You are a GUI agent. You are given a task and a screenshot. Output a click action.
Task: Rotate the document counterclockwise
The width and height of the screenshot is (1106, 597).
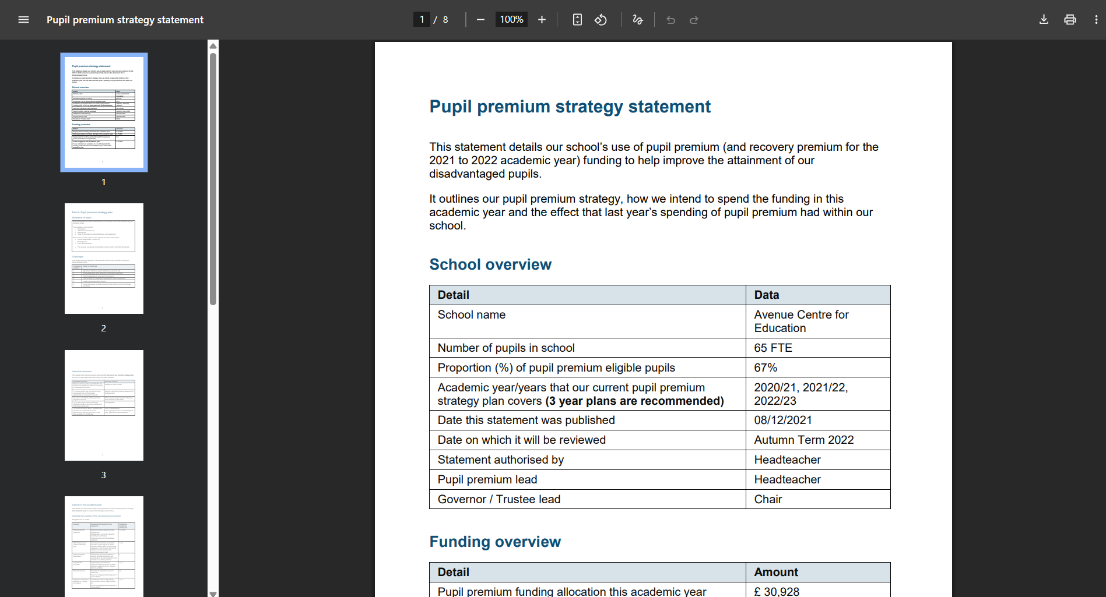601,20
